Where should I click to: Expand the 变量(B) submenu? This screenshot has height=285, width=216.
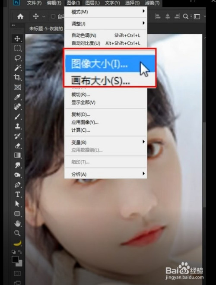pos(106,142)
